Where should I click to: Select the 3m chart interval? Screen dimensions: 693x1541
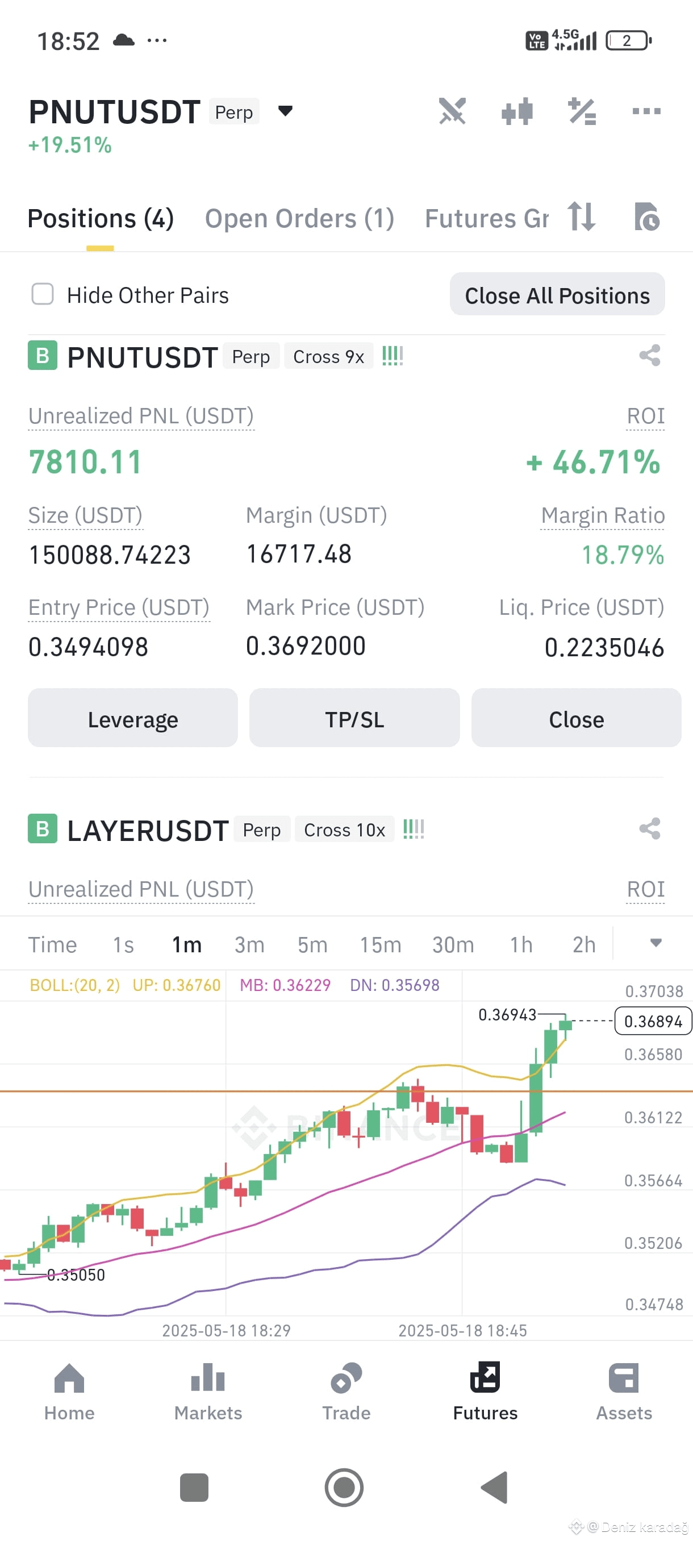click(x=249, y=944)
